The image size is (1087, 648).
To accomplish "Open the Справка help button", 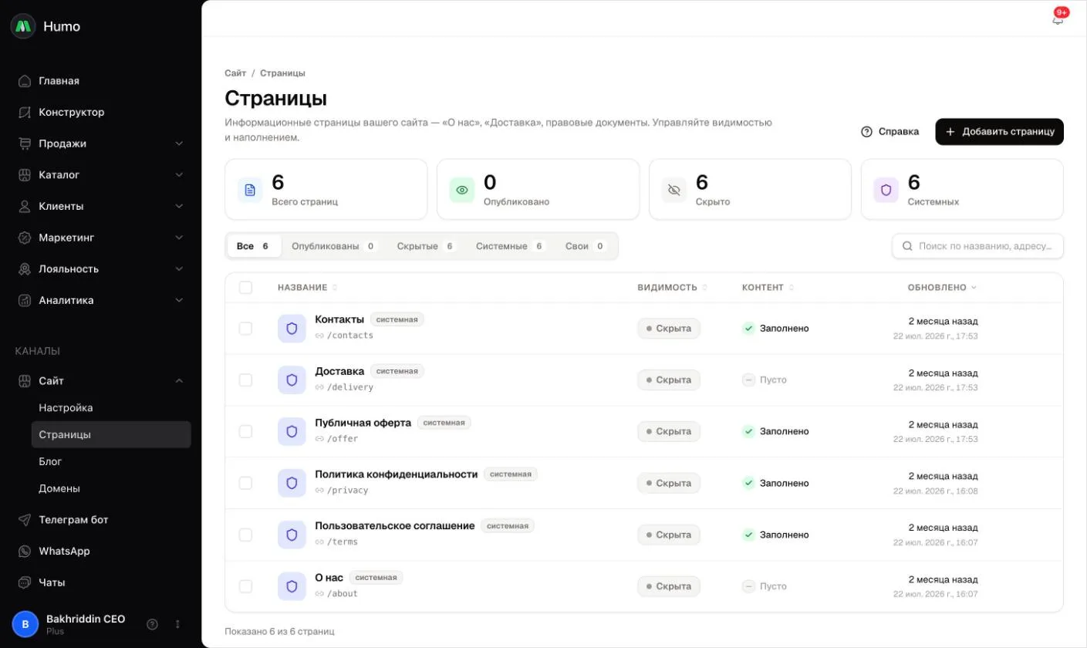I will point(890,132).
